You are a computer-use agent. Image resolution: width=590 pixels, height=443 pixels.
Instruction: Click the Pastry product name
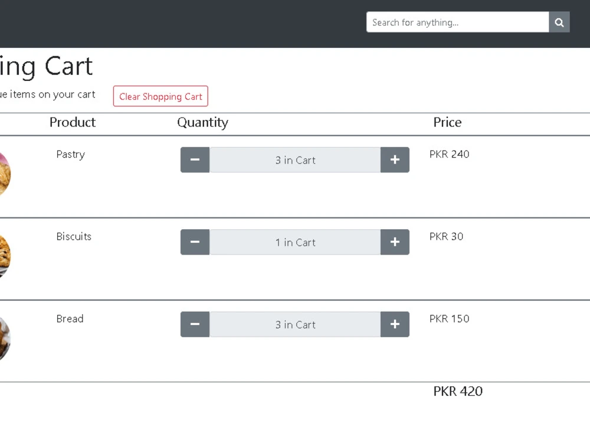click(71, 154)
